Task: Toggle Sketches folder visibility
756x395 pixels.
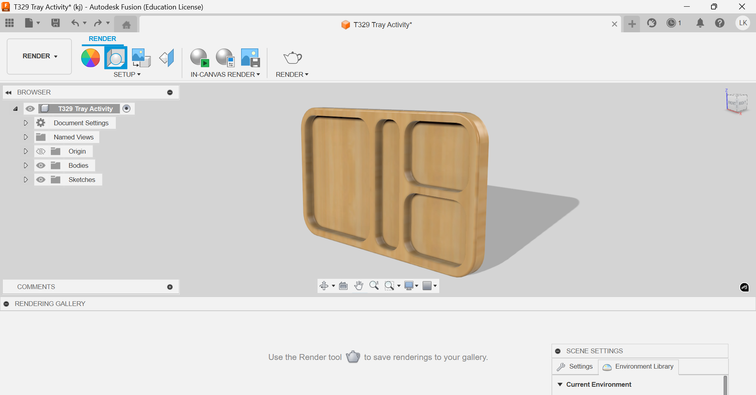Action: (x=41, y=180)
